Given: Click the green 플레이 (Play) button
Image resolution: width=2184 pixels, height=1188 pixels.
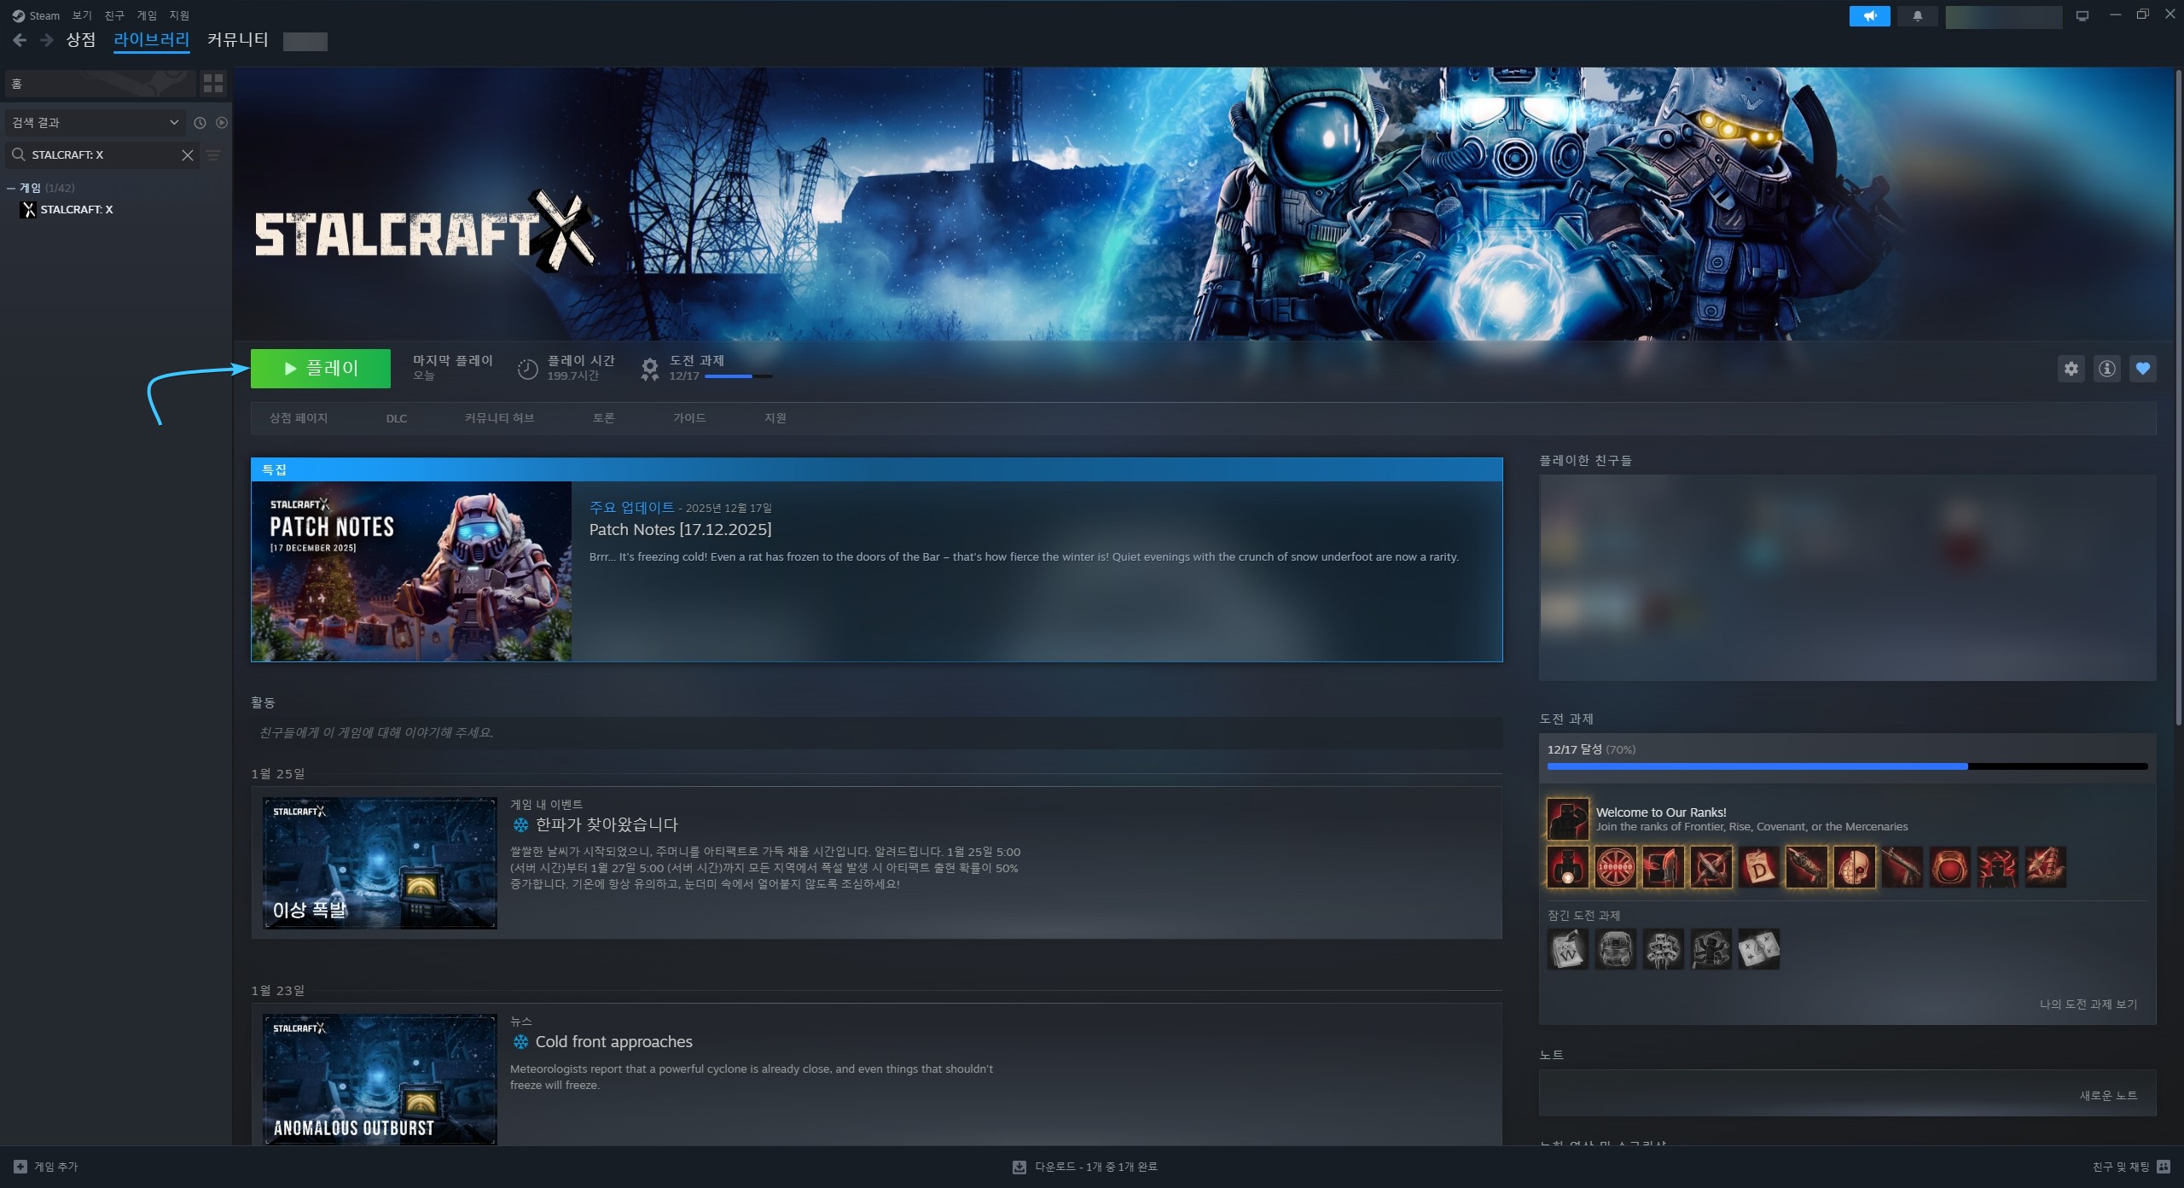Looking at the screenshot, I should point(320,369).
